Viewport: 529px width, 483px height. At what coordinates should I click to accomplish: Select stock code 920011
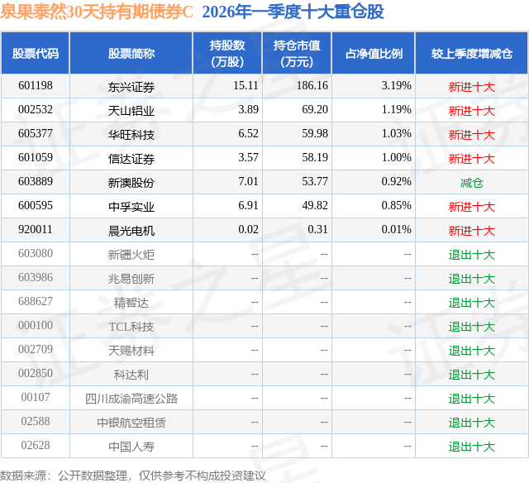tap(36, 229)
